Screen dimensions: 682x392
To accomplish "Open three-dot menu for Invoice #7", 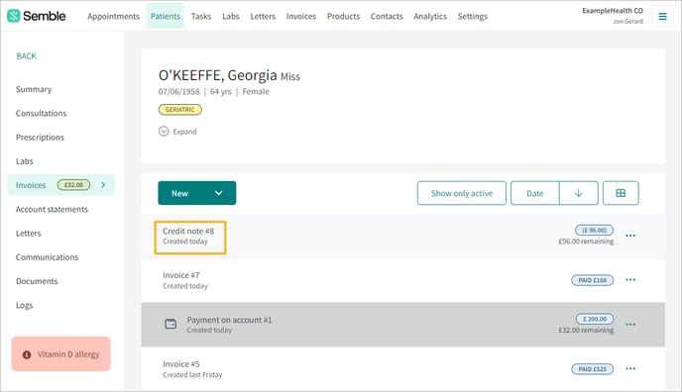I will (x=630, y=280).
